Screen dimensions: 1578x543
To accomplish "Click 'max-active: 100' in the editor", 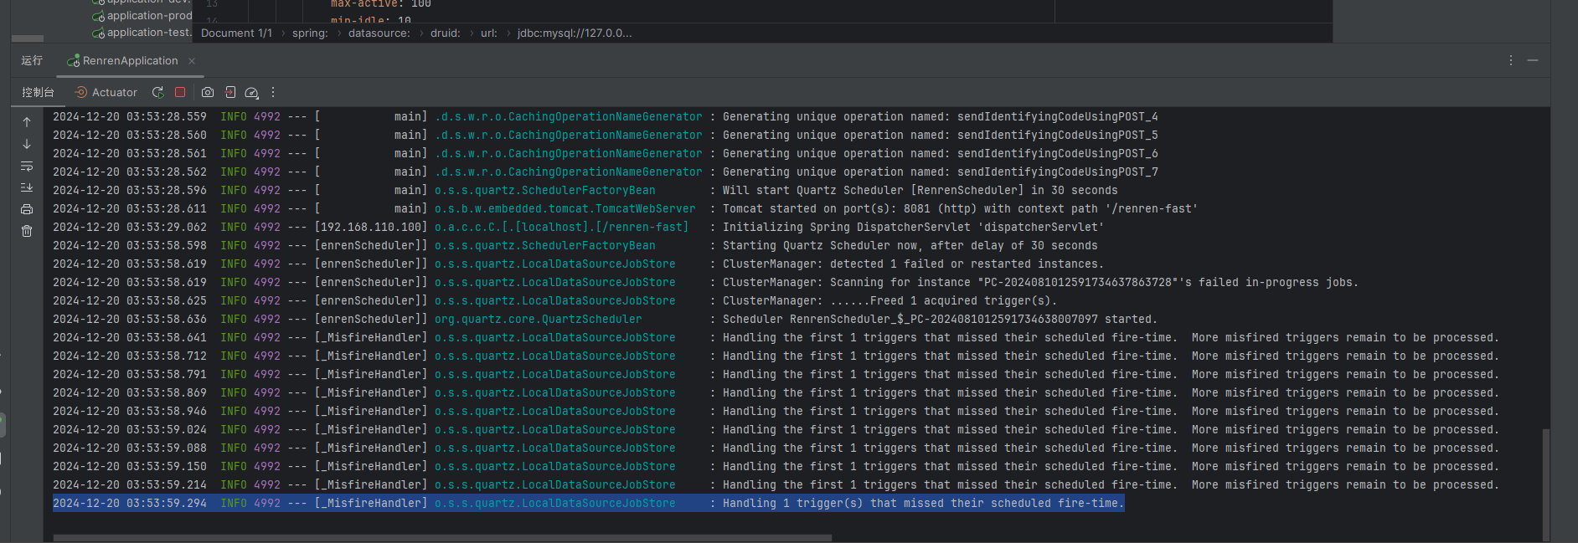I will pyautogui.click(x=380, y=4).
